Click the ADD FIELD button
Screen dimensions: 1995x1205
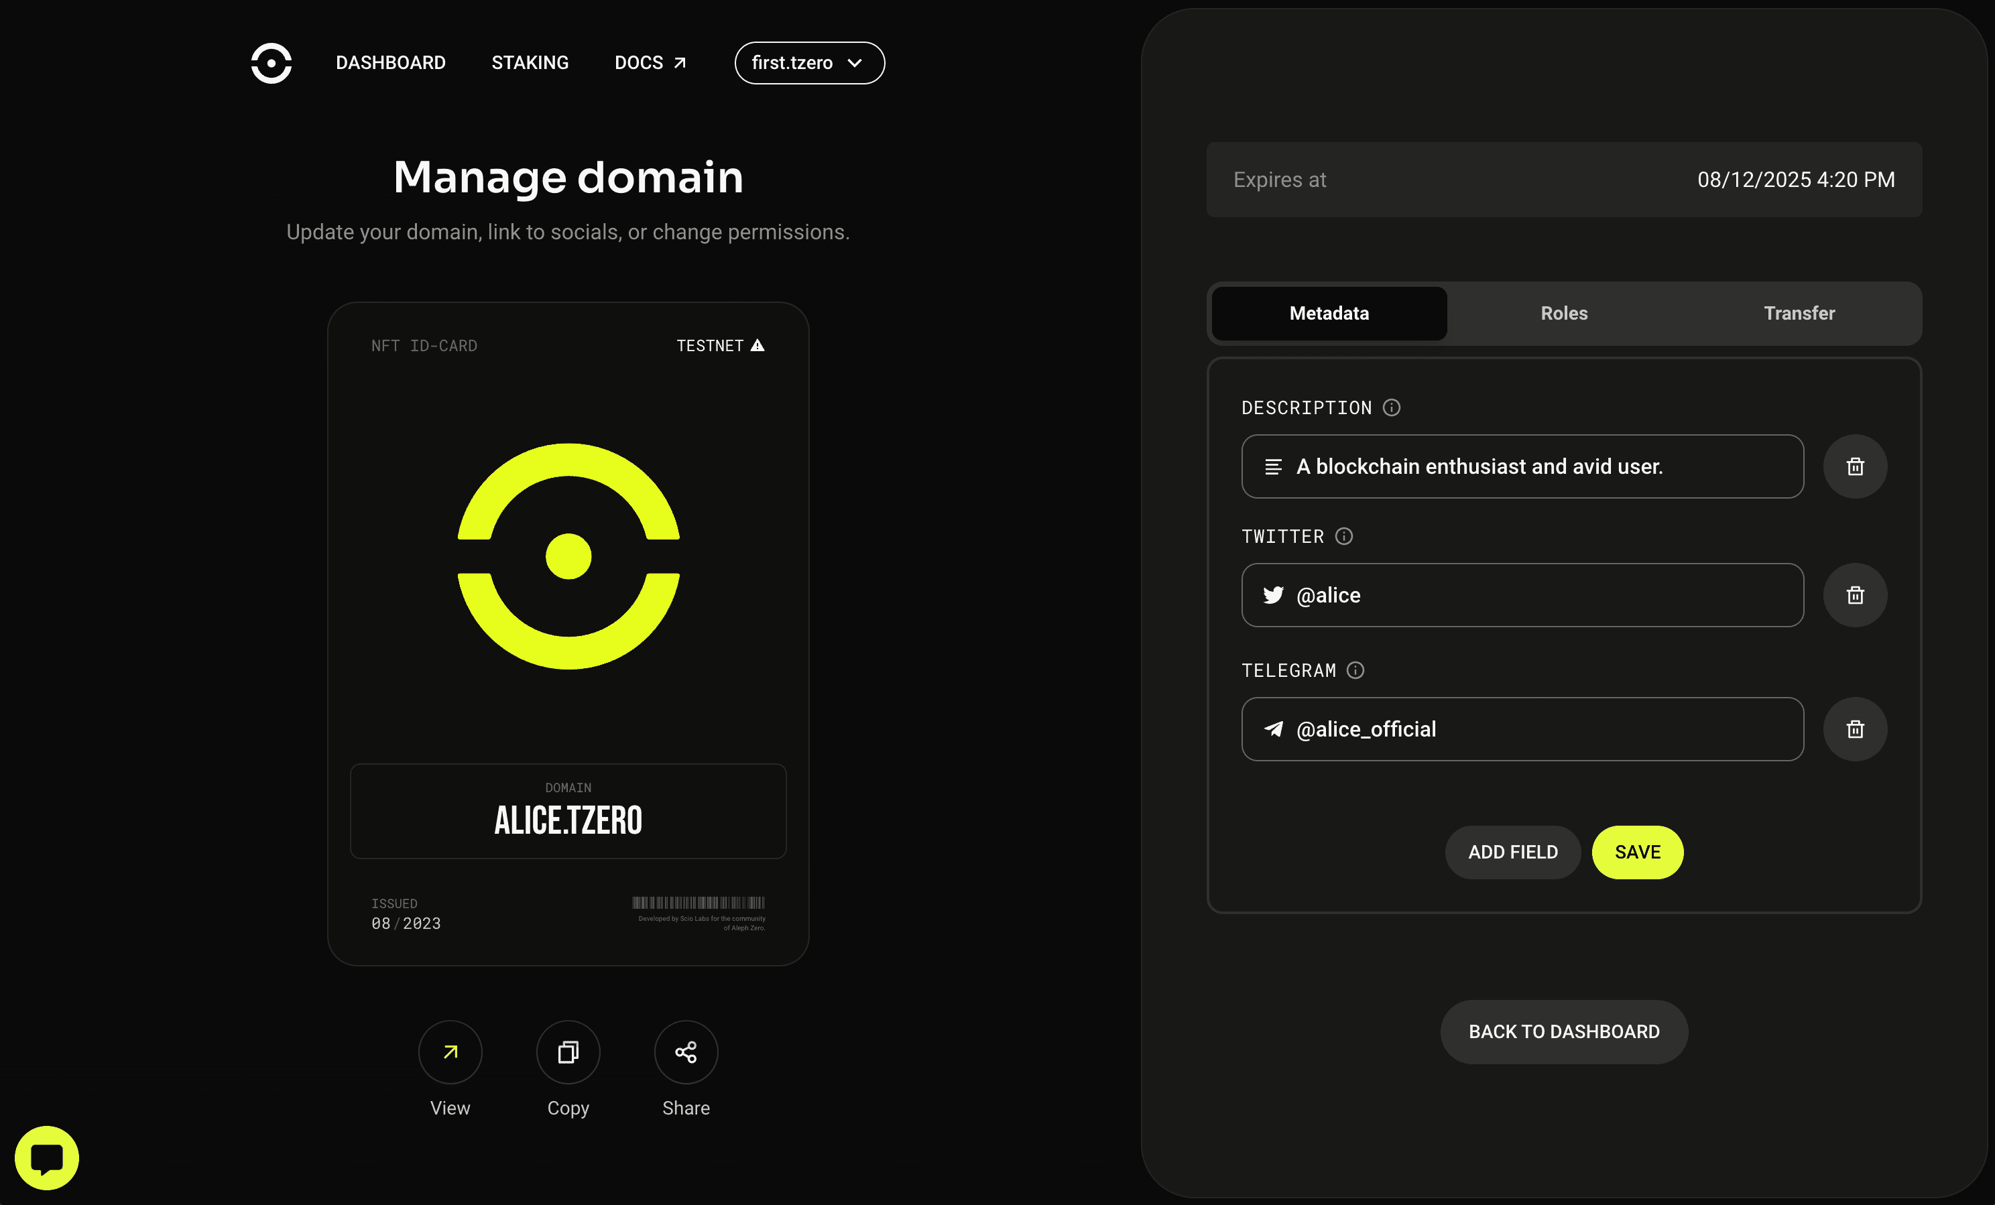1514,852
